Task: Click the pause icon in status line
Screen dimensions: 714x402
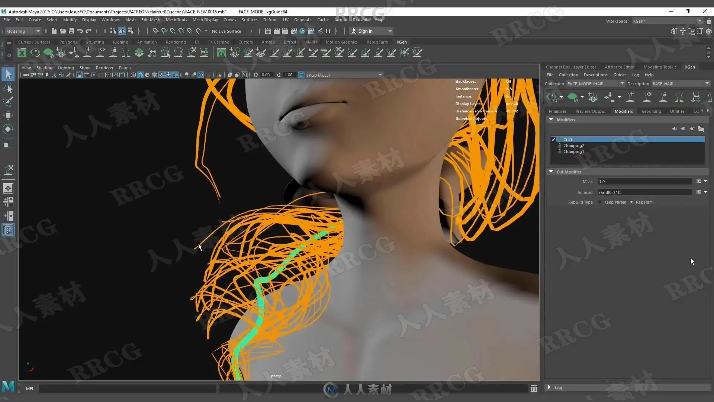Action: 328,31
